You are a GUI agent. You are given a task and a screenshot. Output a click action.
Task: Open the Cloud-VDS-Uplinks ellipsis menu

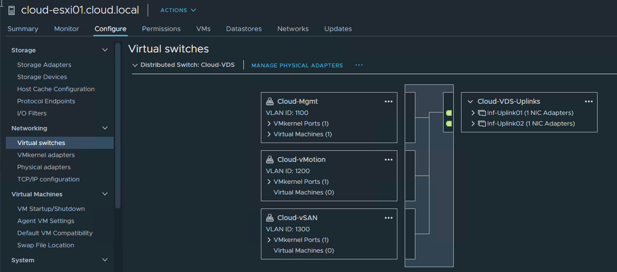(589, 102)
